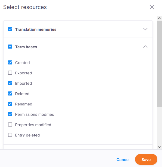Disable the Deleted checkbox
162x167 pixels.
click(10, 93)
